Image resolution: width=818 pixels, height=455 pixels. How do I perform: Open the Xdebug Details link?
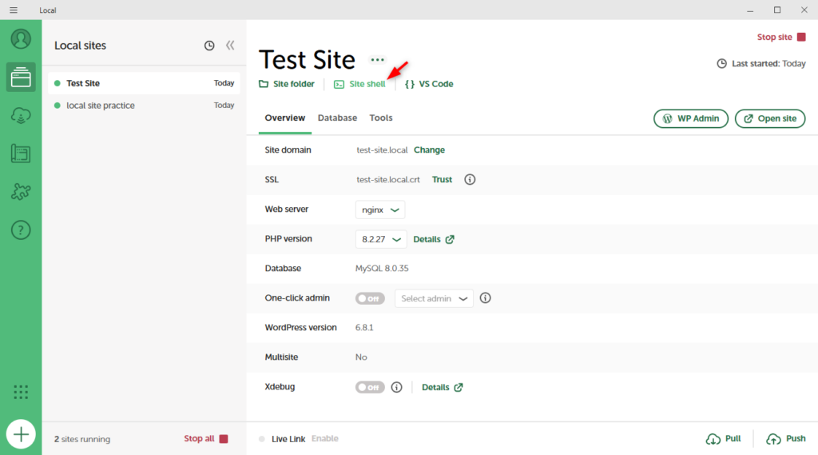click(443, 387)
